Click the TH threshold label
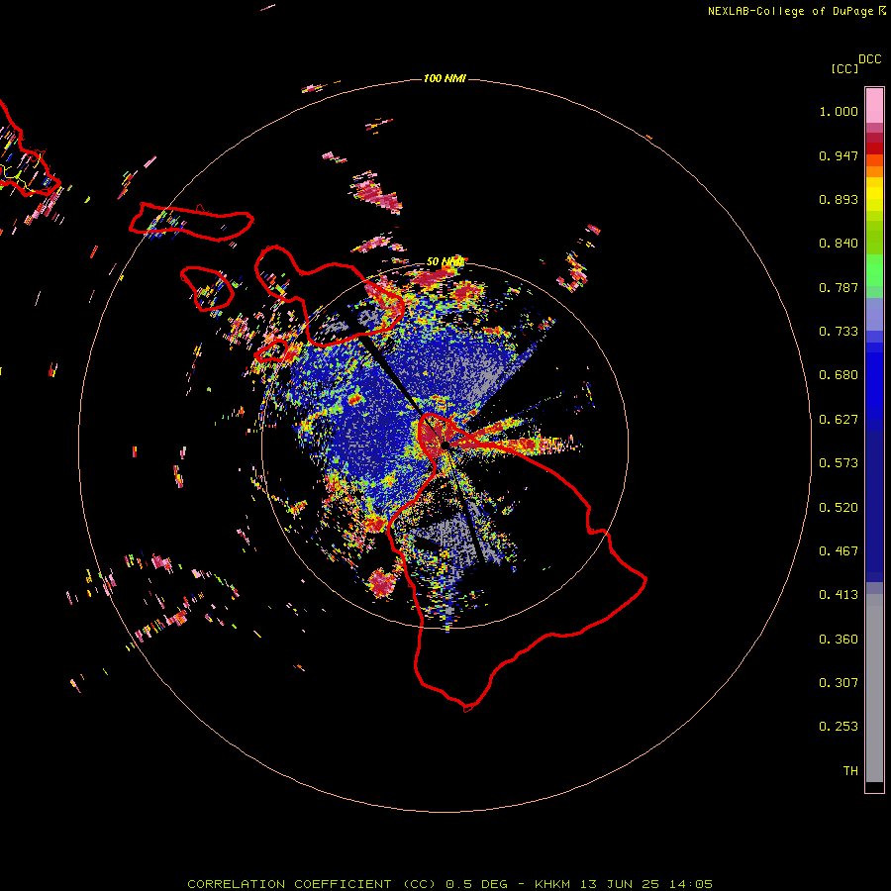 (x=850, y=771)
